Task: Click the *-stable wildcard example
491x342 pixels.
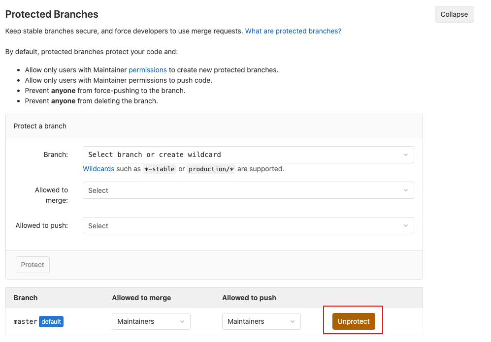Action: [x=160, y=169]
